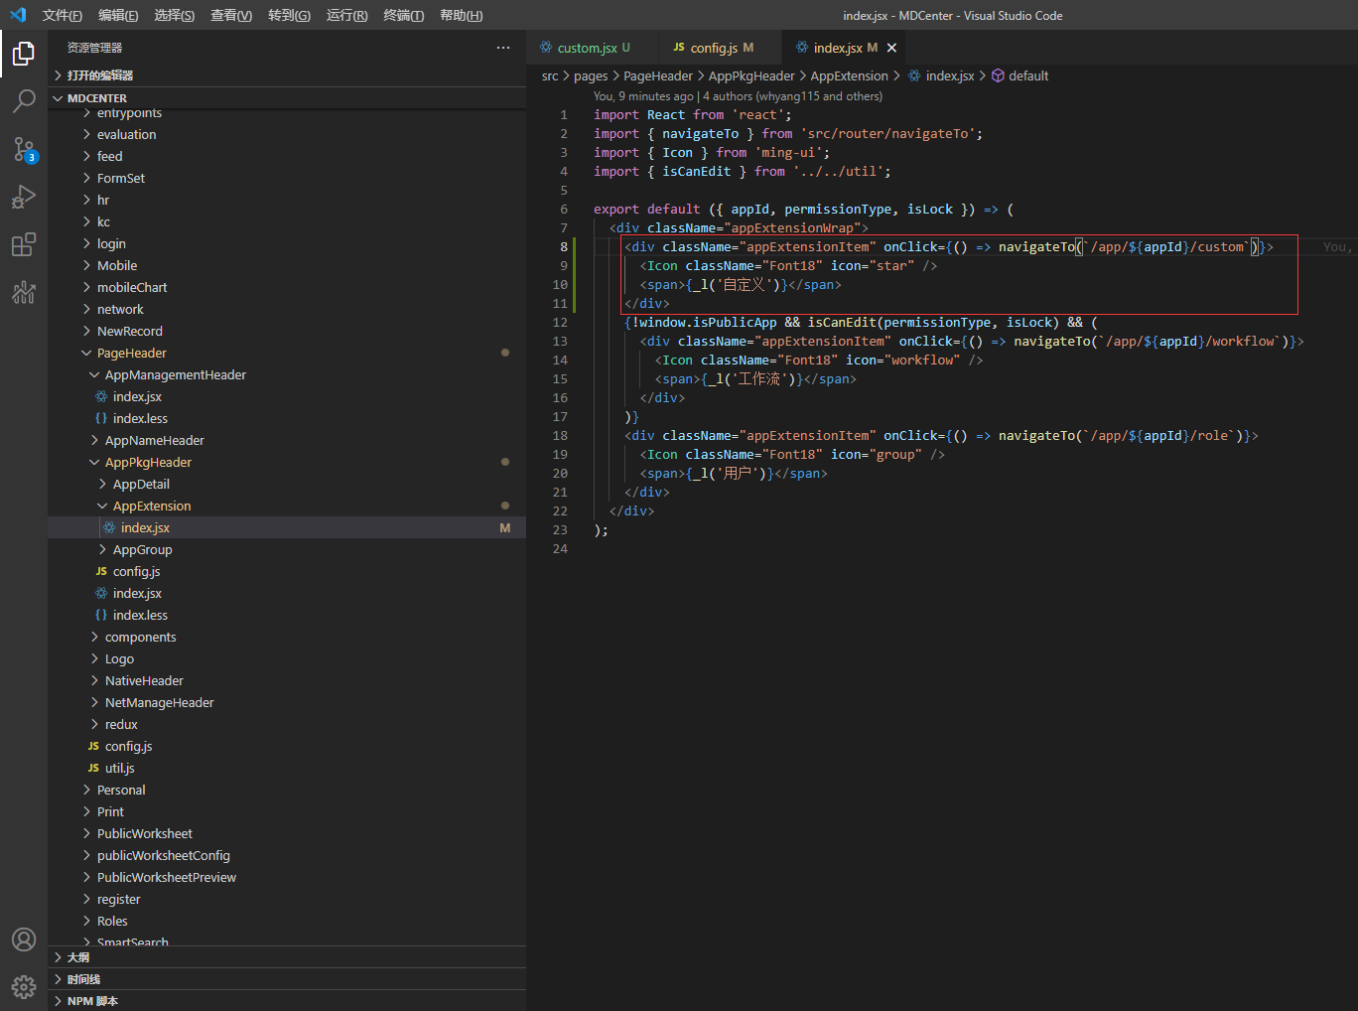Screen dimensions: 1358x1011
Task: Expand the redux folder
Action: pyautogui.click(x=287, y=724)
